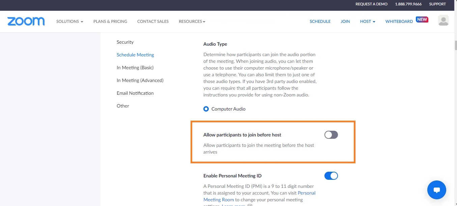Open the Plans & Pricing page
Viewport: 457px width, 206px height.
(110, 21)
